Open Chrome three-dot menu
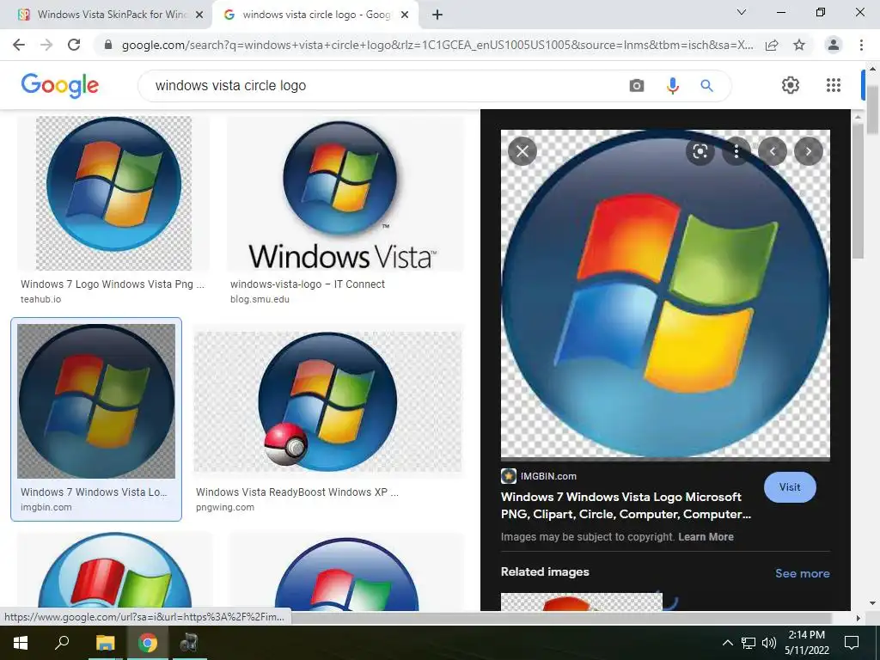The height and width of the screenshot is (660, 880). [861, 45]
